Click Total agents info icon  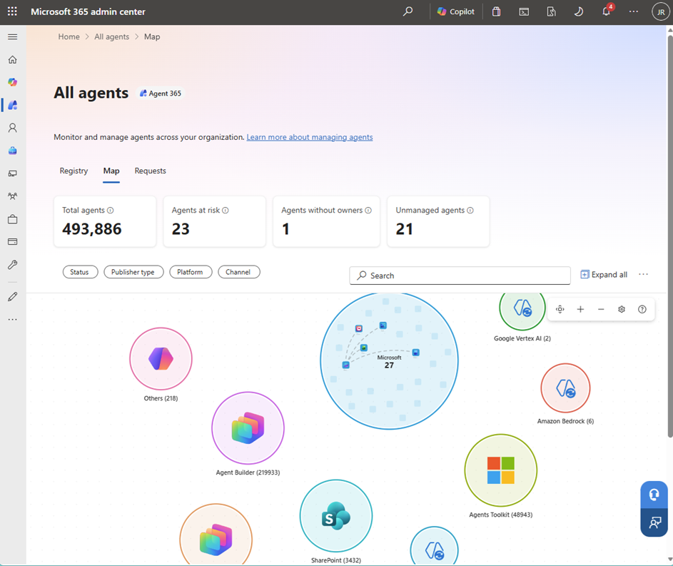tap(111, 211)
